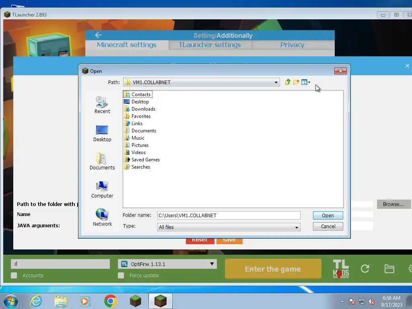Close the blue settings panel with X
Image resolution: width=412 pixels, height=309 pixels.
pos(407,66)
